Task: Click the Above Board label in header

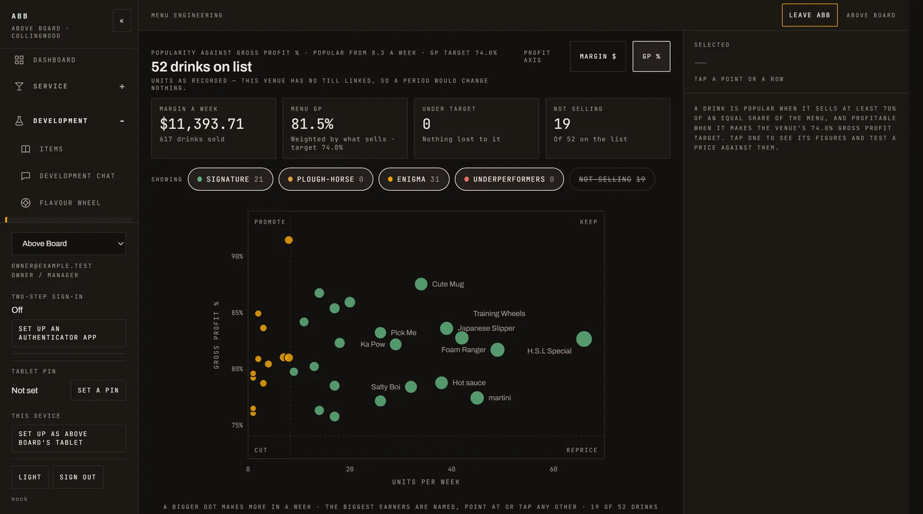Action: click(871, 16)
